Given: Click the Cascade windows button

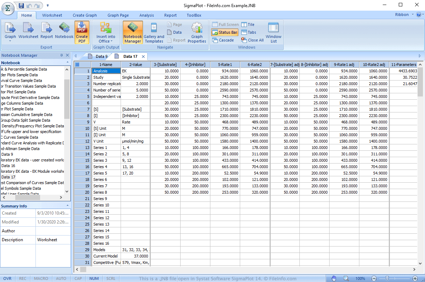Looking at the screenshot, I should (x=223, y=40).
